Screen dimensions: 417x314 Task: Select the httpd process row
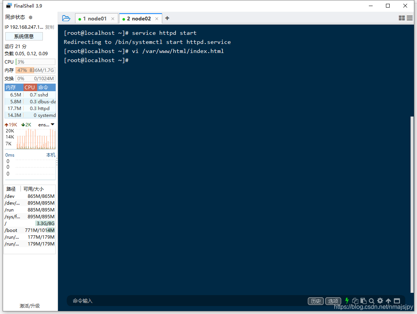click(30, 109)
